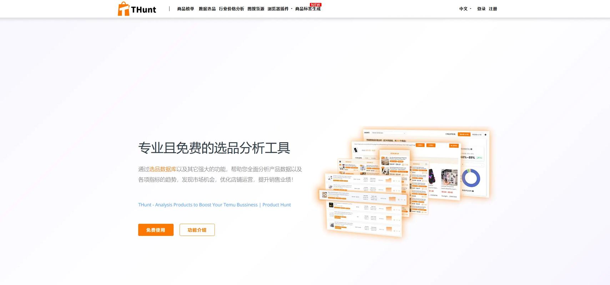Screen dimensions: 610x285
Task: Follow the 选品数据库 highlighted link
Action: (163, 169)
